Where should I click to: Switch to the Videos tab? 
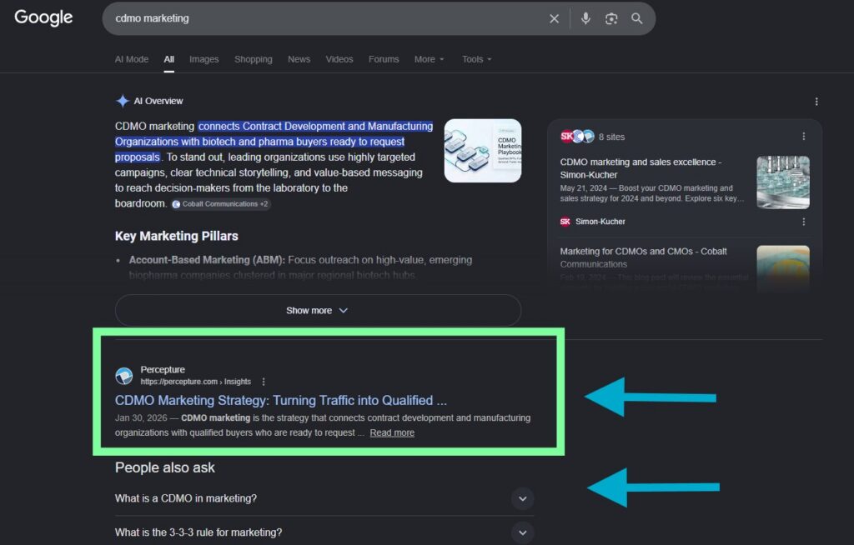click(339, 59)
